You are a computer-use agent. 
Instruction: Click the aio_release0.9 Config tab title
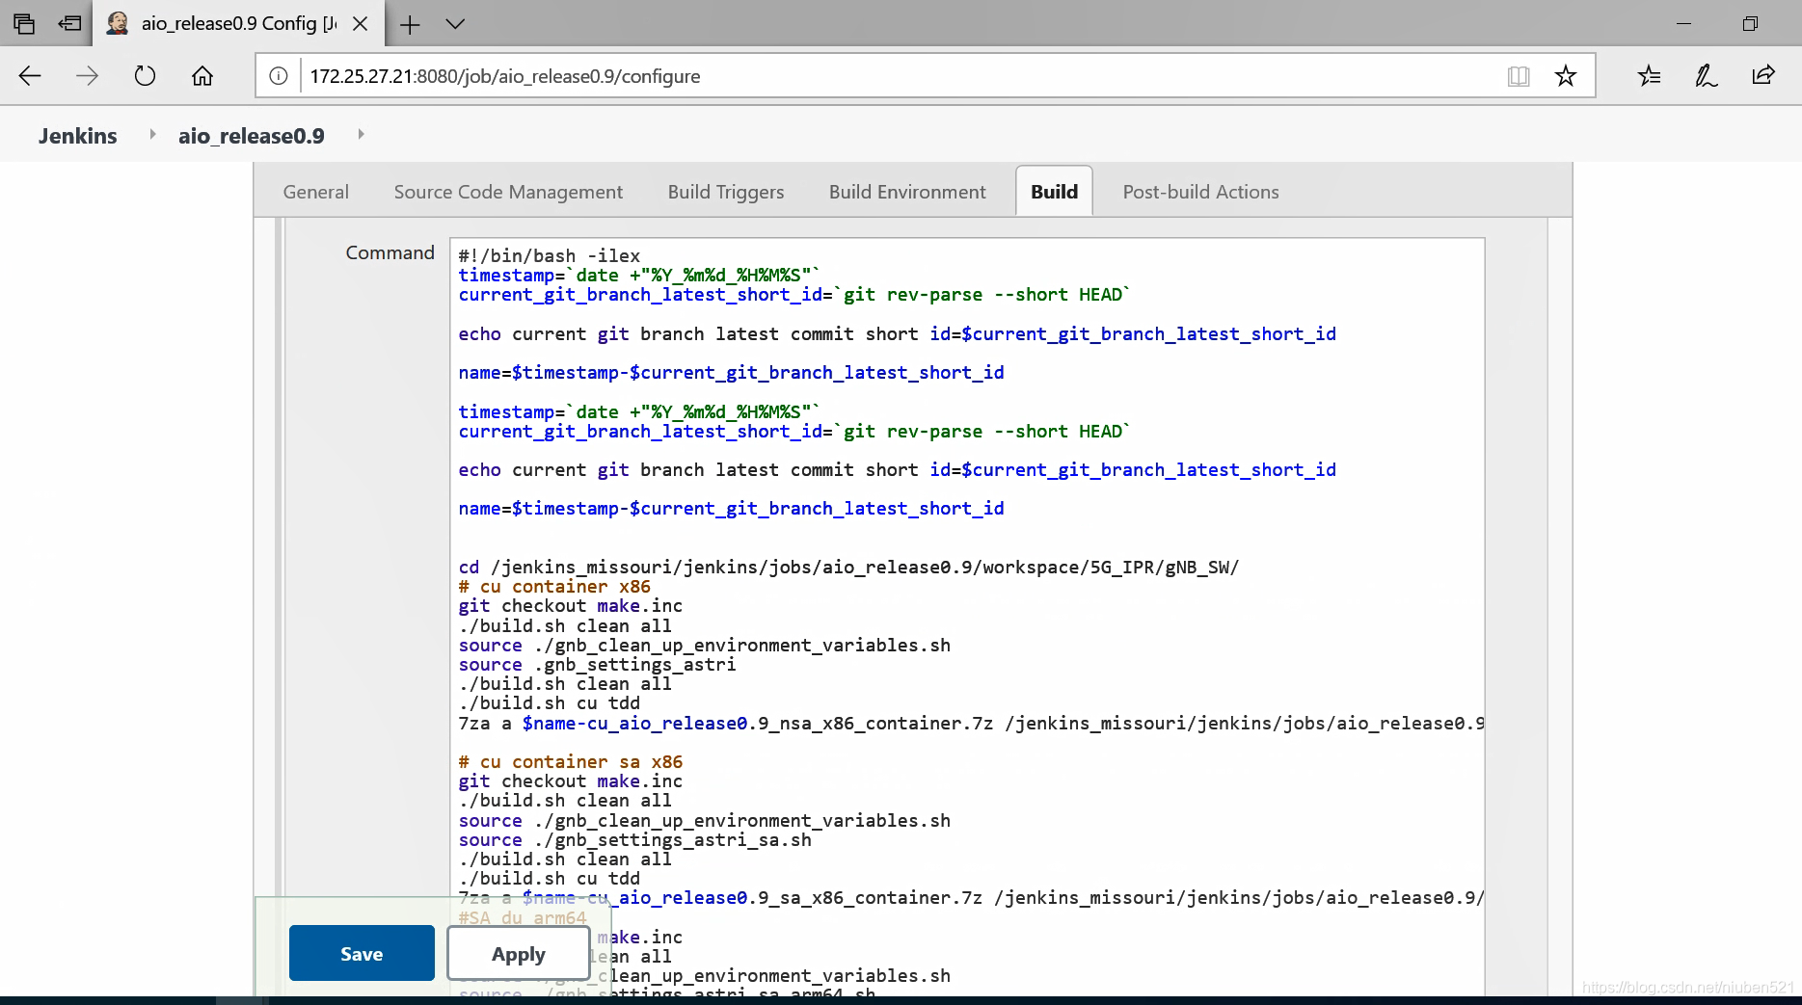(x=239, y=23)
